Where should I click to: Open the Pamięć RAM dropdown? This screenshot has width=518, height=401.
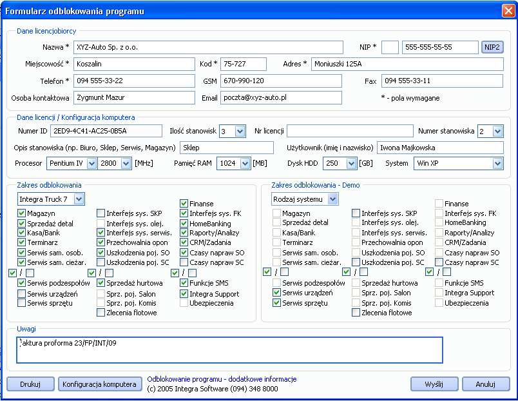coord(245,163)
